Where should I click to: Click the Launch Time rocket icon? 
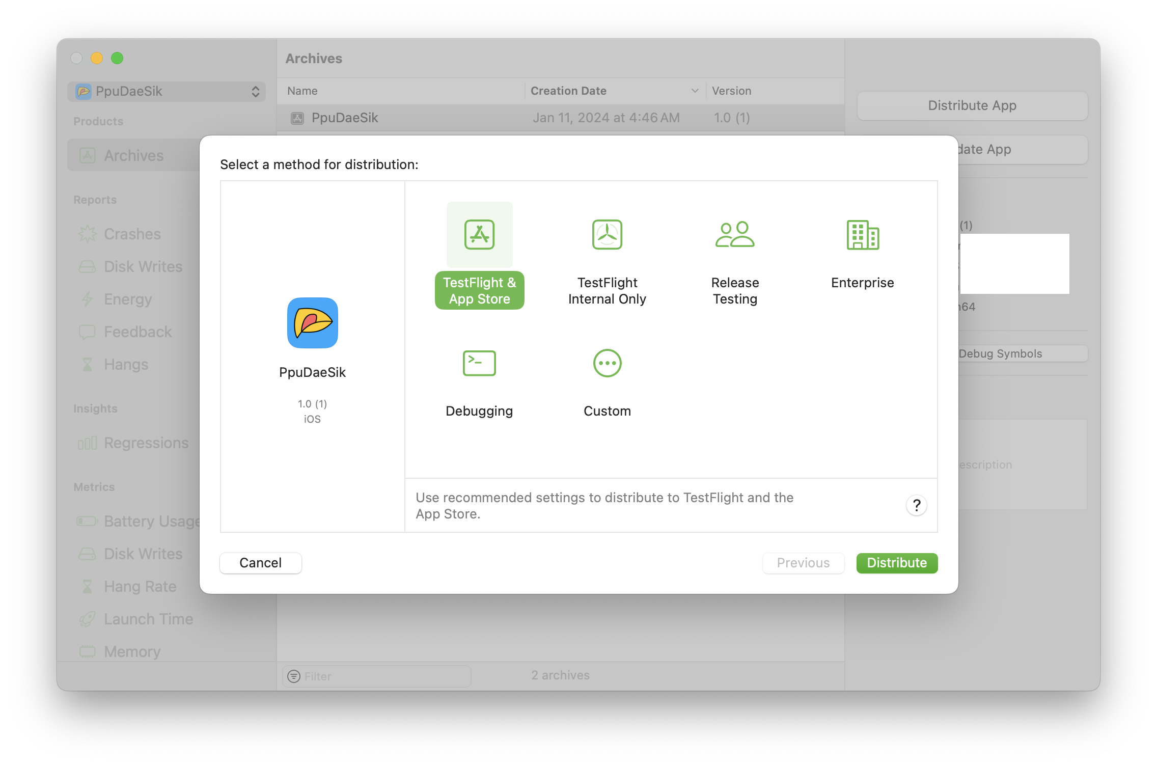coord(87,619)
